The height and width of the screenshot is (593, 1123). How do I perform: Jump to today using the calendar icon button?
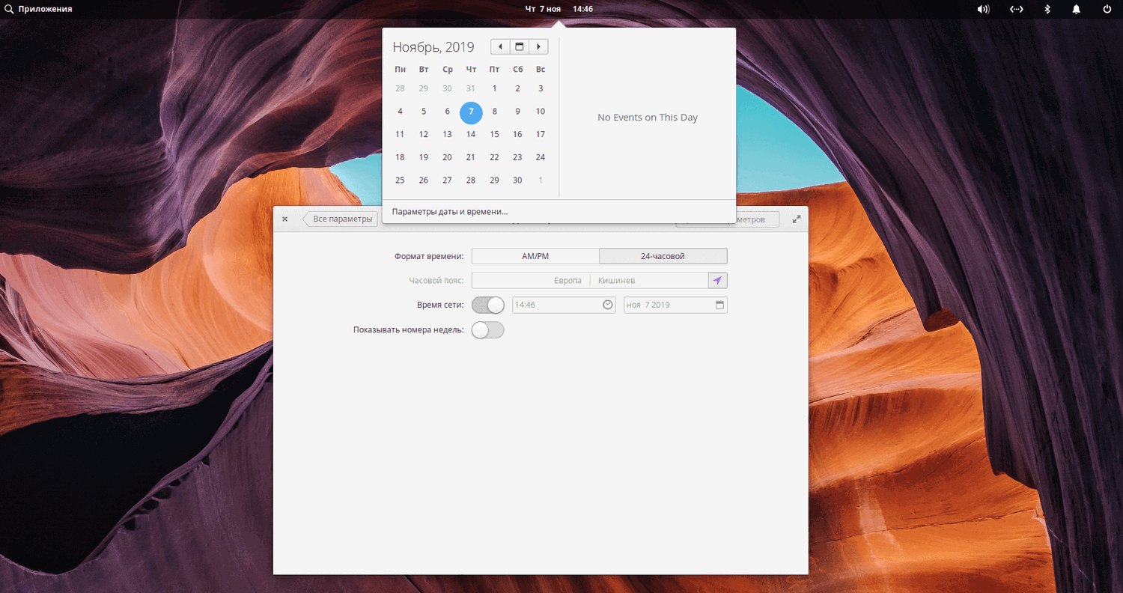click(x=519, y=46)
